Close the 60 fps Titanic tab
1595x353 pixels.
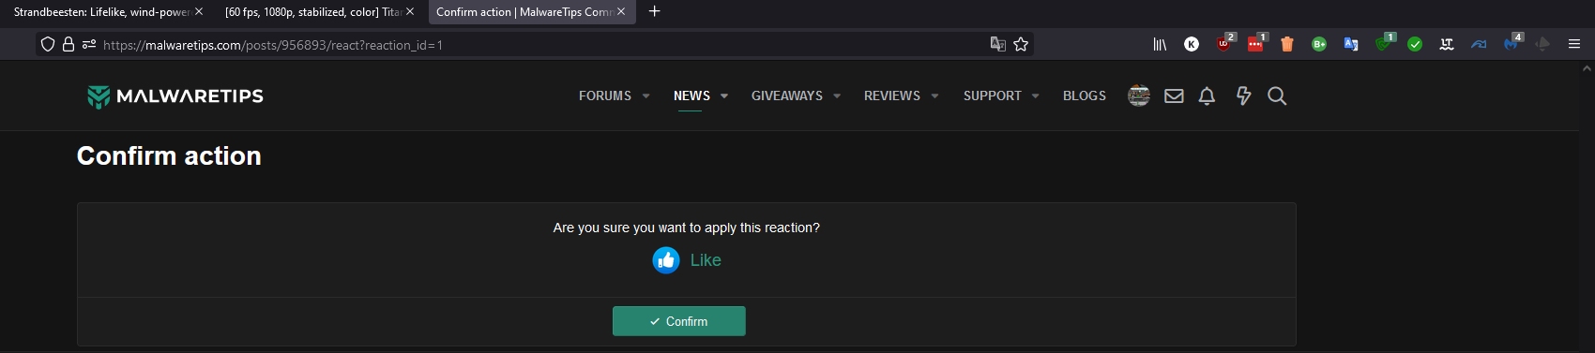410,11
